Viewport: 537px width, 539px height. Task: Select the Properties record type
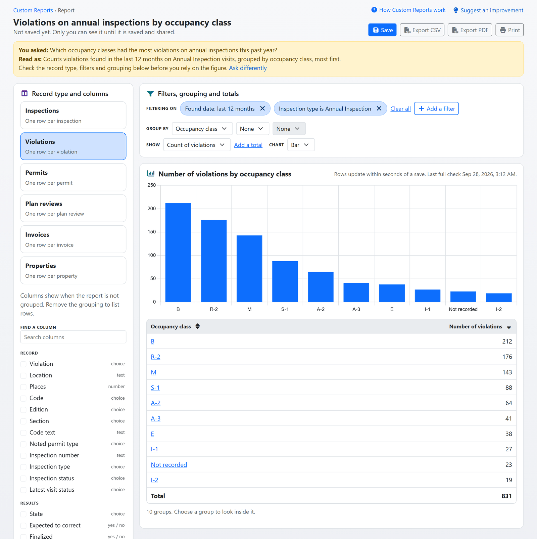(x=73, y=270)
